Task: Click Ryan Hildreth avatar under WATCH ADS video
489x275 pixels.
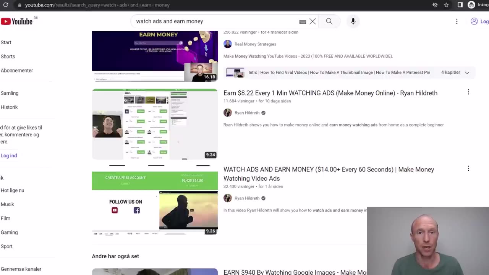Action: (228, 198)
